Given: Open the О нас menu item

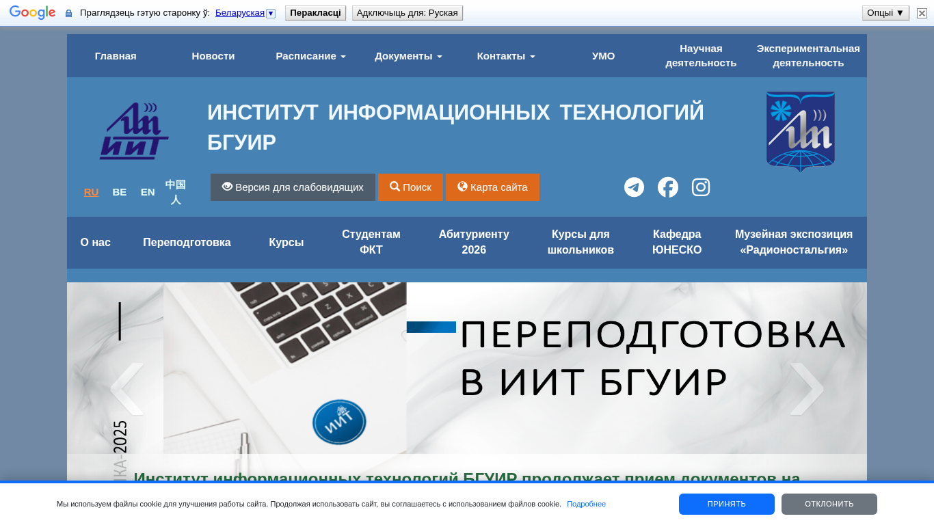Looking at the screenshot, I should (x=96, y=243).
